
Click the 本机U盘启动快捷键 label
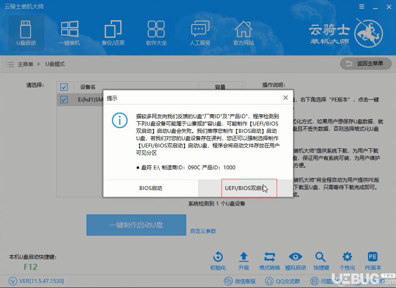point(33,257)
